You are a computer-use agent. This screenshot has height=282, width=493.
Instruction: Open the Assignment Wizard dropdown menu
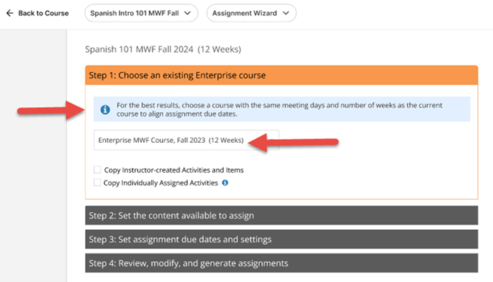(x=251, y=13)
